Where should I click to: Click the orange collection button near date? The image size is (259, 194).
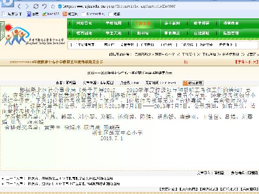click(193, 83)
